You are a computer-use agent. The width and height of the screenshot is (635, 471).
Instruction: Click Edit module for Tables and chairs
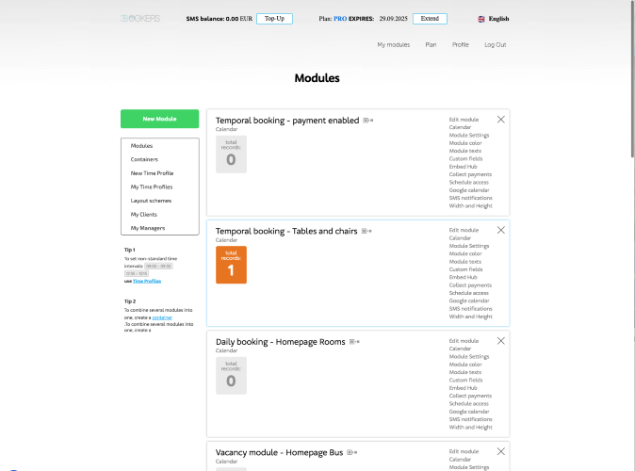(464, 230)
